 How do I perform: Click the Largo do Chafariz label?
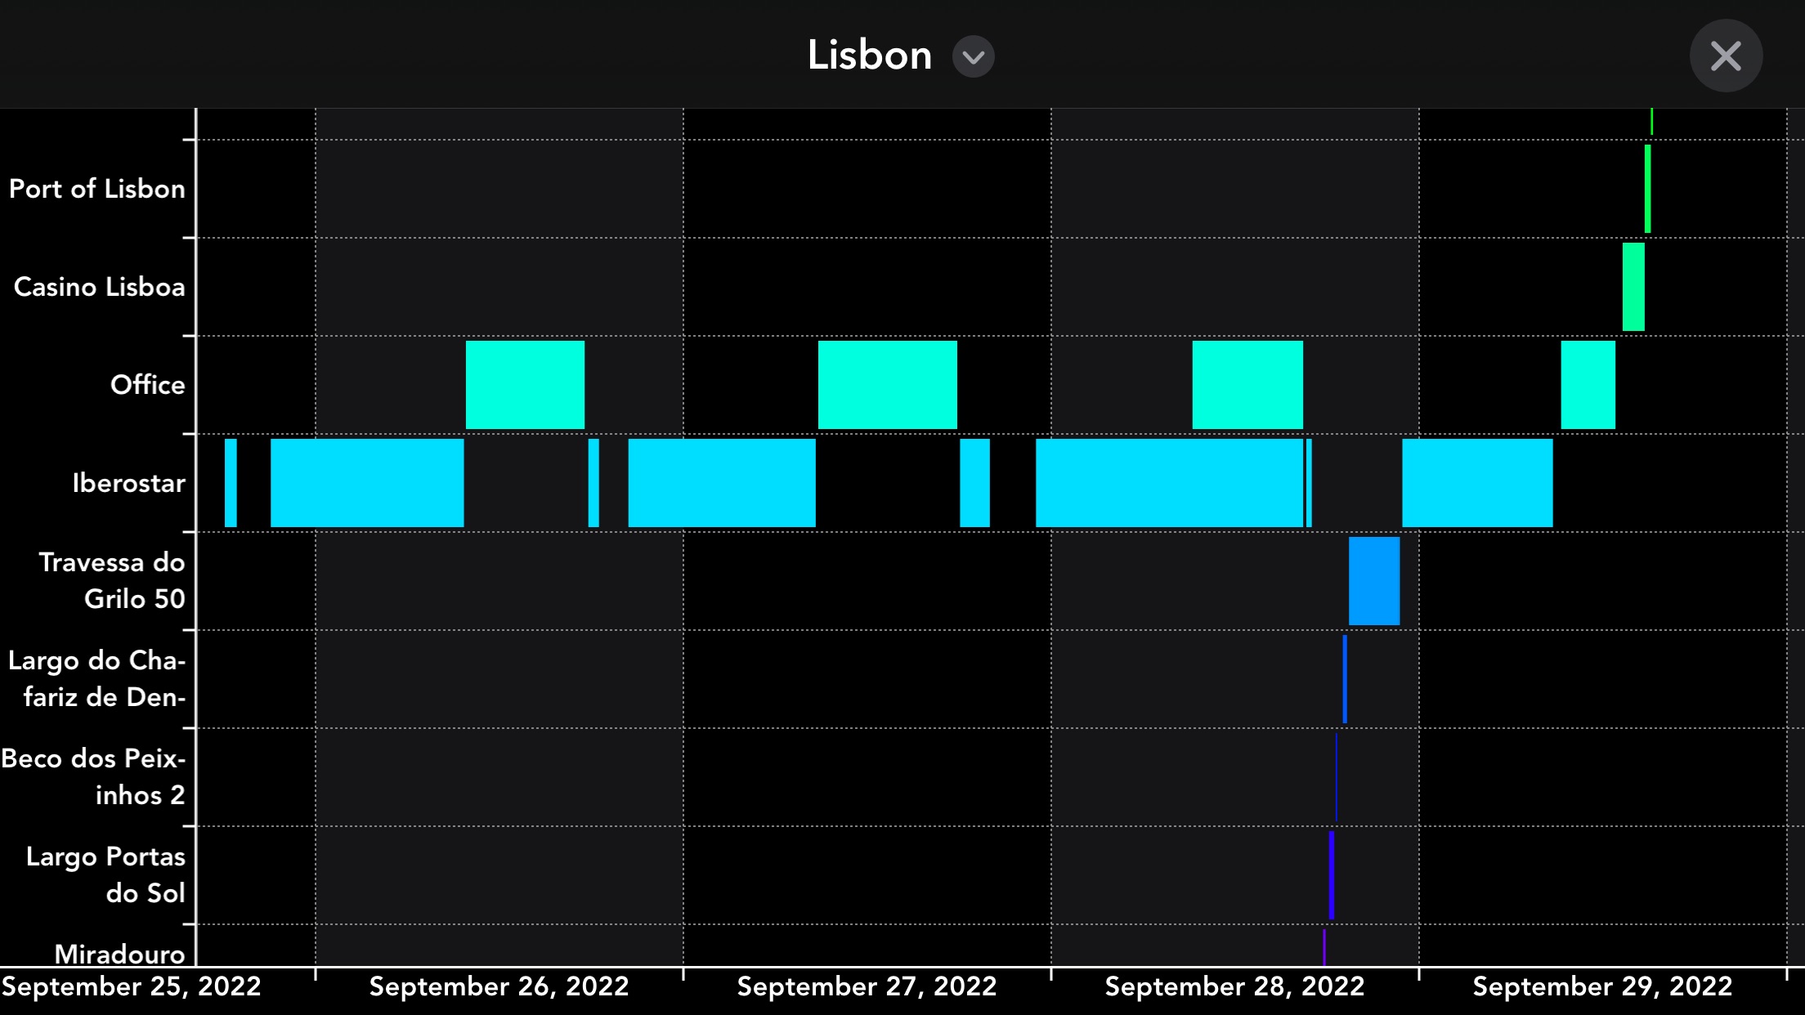point(97,678)
